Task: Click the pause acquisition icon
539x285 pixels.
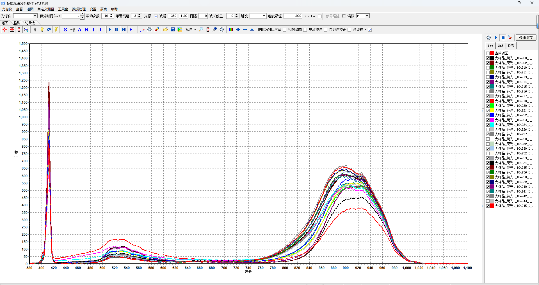Action: pyautogui.click(x=117, y=30)
